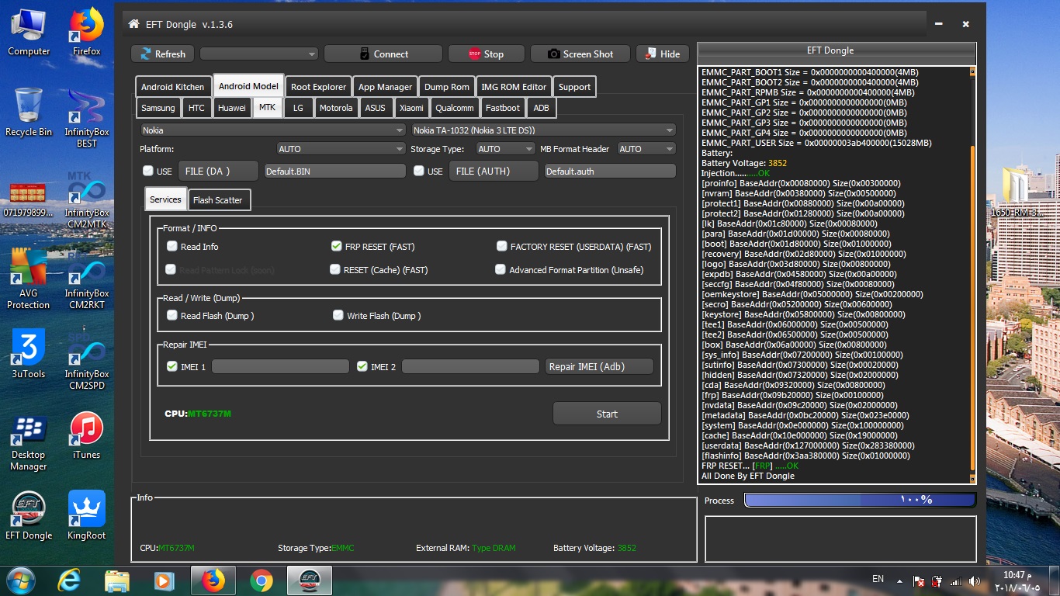Check the Read Flash (Dump) option
Image resolution: width=1060 pixels, height=596 pixels.
tap(172, 316)
